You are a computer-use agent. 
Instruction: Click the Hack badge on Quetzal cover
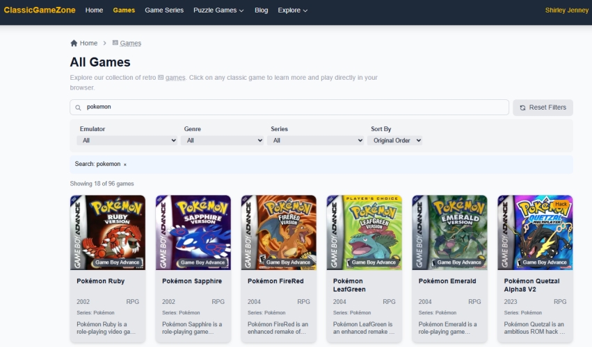click(561, 204)
